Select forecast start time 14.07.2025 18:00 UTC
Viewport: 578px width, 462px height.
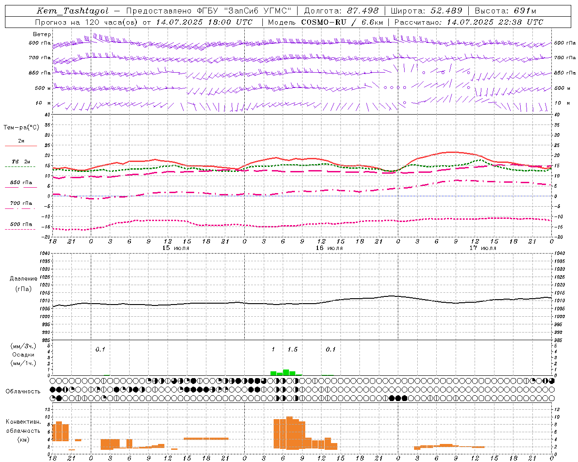(x=205, y=22)
